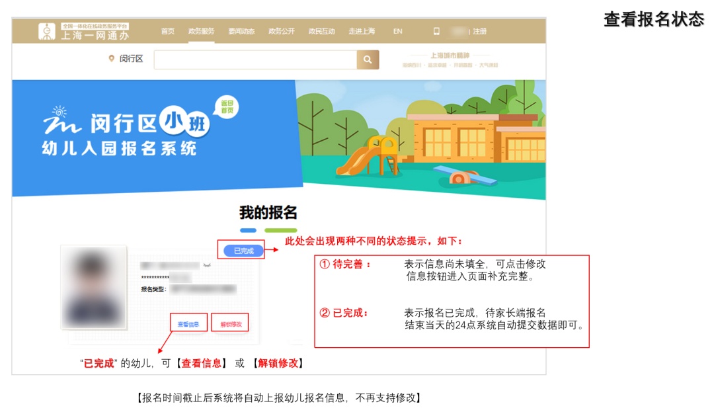Click the 小班 badge in banner
714x412 pixels.
[185, 121]
